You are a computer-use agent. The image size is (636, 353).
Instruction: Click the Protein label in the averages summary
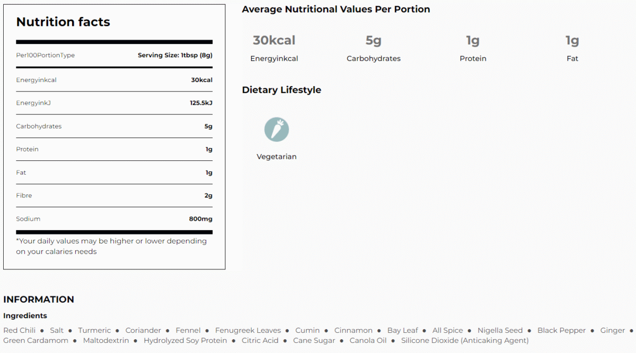click(473, 59)
